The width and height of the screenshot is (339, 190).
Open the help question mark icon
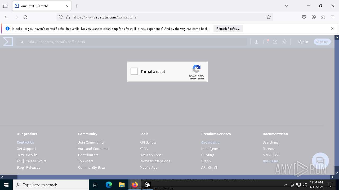[275, 42]
